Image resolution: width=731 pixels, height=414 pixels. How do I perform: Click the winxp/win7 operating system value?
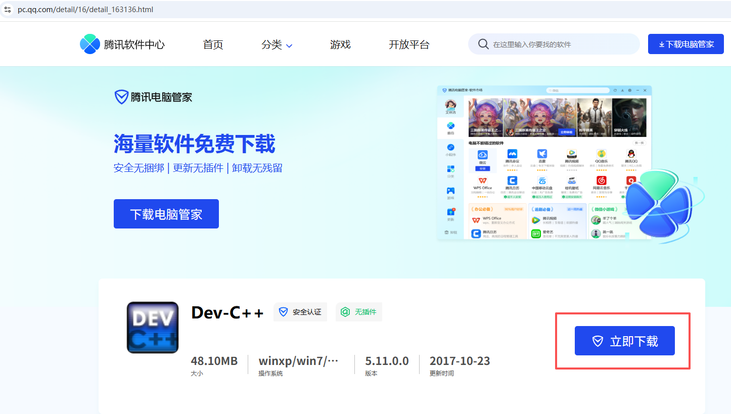(x=299, y=361)
